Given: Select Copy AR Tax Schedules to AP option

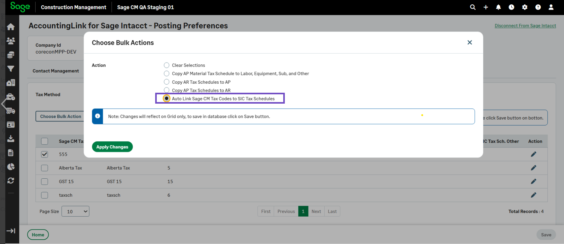Looking at the screenshot, I should point(167,82).
